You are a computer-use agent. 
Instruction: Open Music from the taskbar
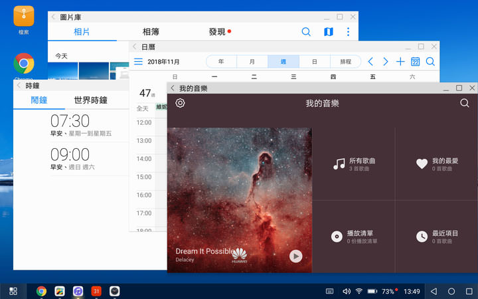[x=78, y=291]
